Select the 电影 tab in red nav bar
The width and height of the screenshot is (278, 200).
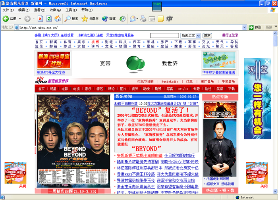point(65,89)
